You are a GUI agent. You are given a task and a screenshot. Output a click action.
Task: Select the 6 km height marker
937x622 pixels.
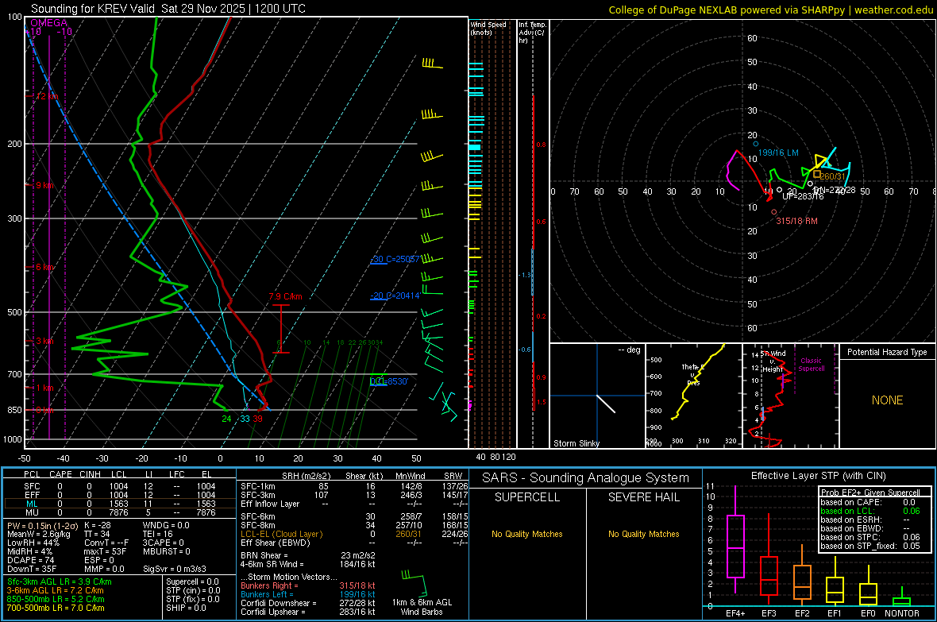coord(44,268)
